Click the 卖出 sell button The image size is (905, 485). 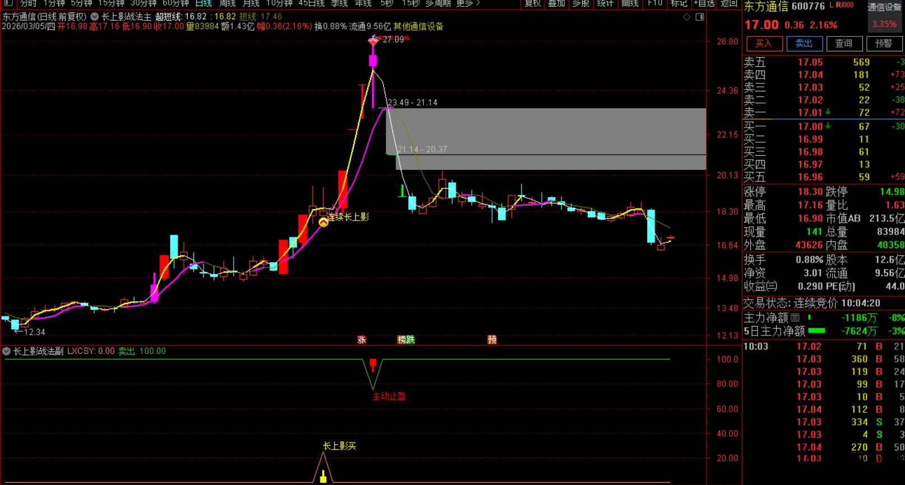tap(804, 43)
